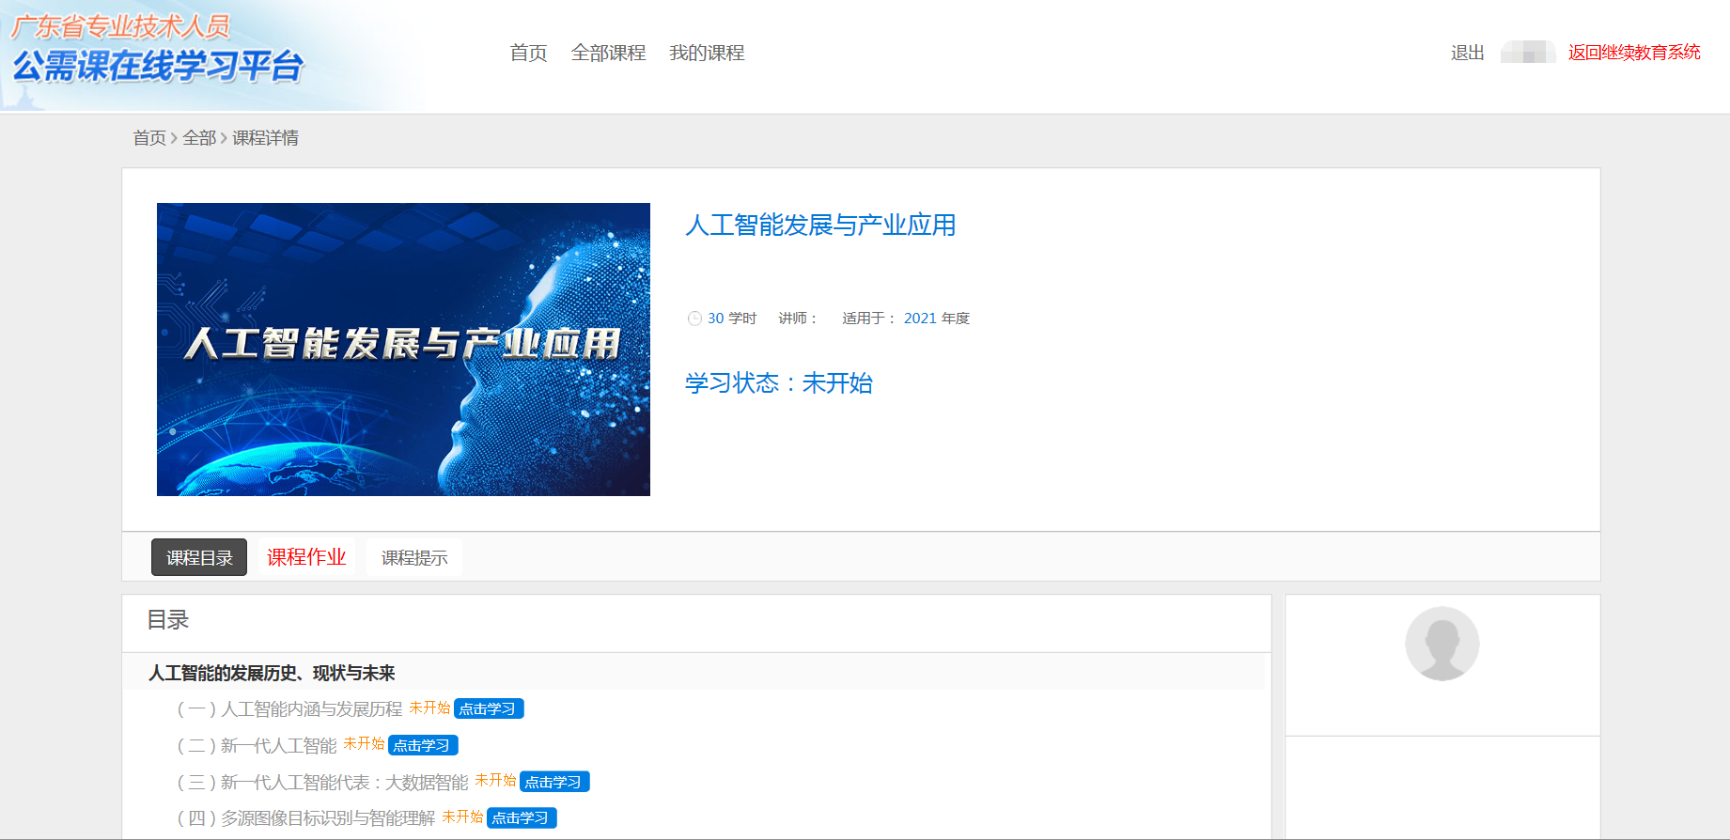Click lesson (二) 新一代人工智能
Screen dimensions: 1730x840
click(x=257, y=746)
